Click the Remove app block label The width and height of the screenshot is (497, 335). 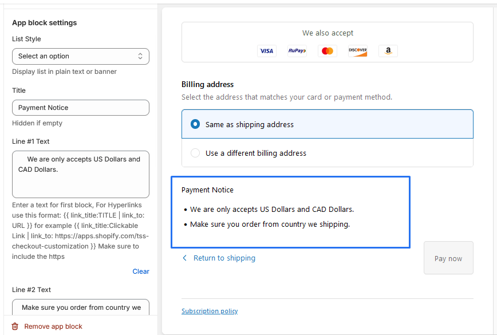(53, 326)
